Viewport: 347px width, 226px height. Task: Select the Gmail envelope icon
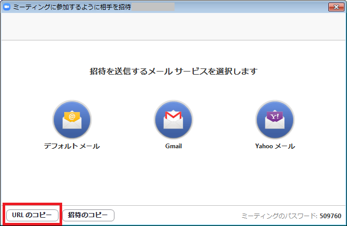pos(173,120)
